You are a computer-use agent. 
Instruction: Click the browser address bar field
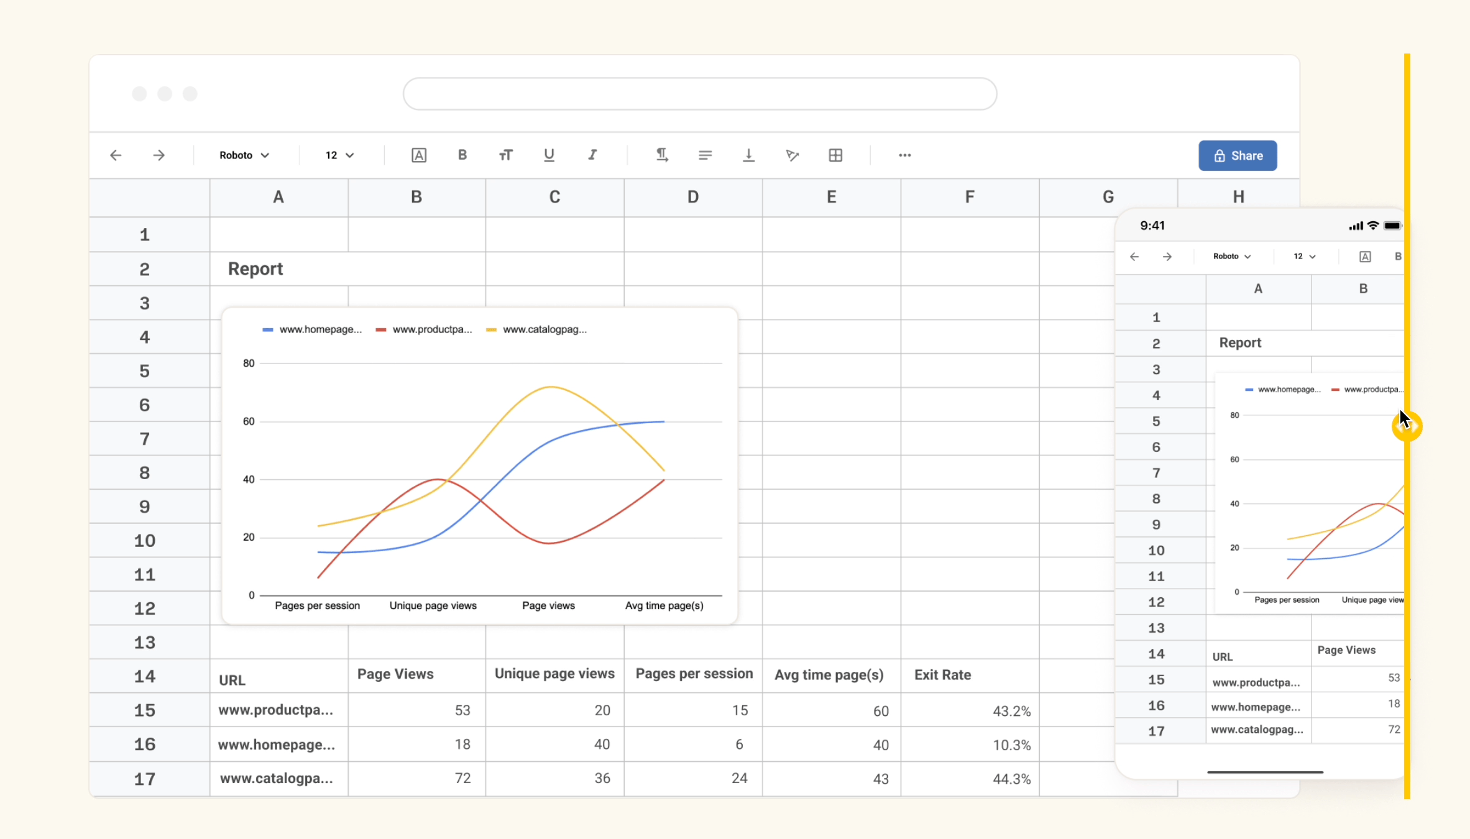point(699,94)
